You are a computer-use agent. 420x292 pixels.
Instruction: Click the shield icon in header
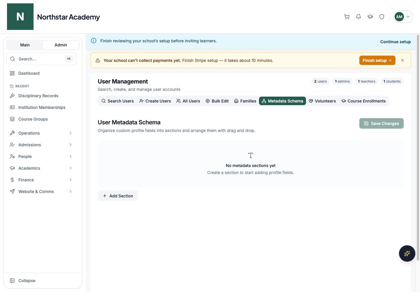click(382, 17)
